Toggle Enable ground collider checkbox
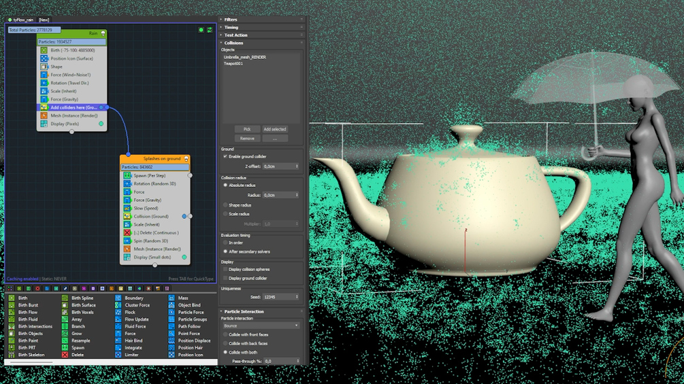This screenshot has height=384, width=684. pyautogui.click(x=225, y=156)
